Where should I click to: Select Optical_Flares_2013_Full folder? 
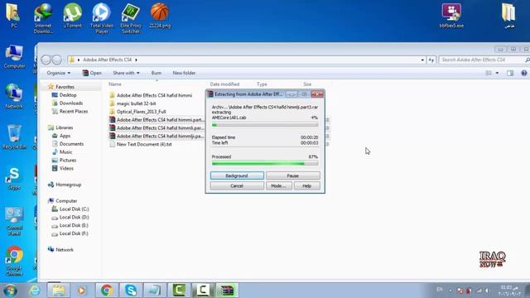[137, 112]
